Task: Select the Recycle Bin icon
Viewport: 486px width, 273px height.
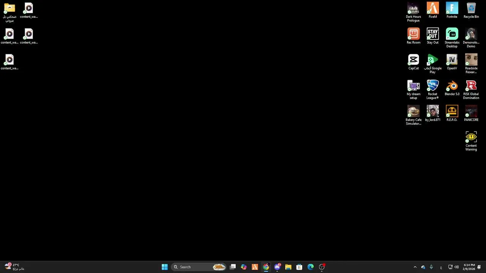Action: [x=471, y=10]
